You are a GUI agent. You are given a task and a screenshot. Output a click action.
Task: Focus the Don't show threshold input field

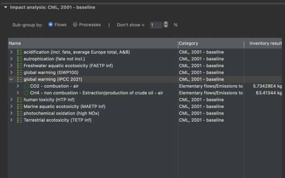(156, 25)
